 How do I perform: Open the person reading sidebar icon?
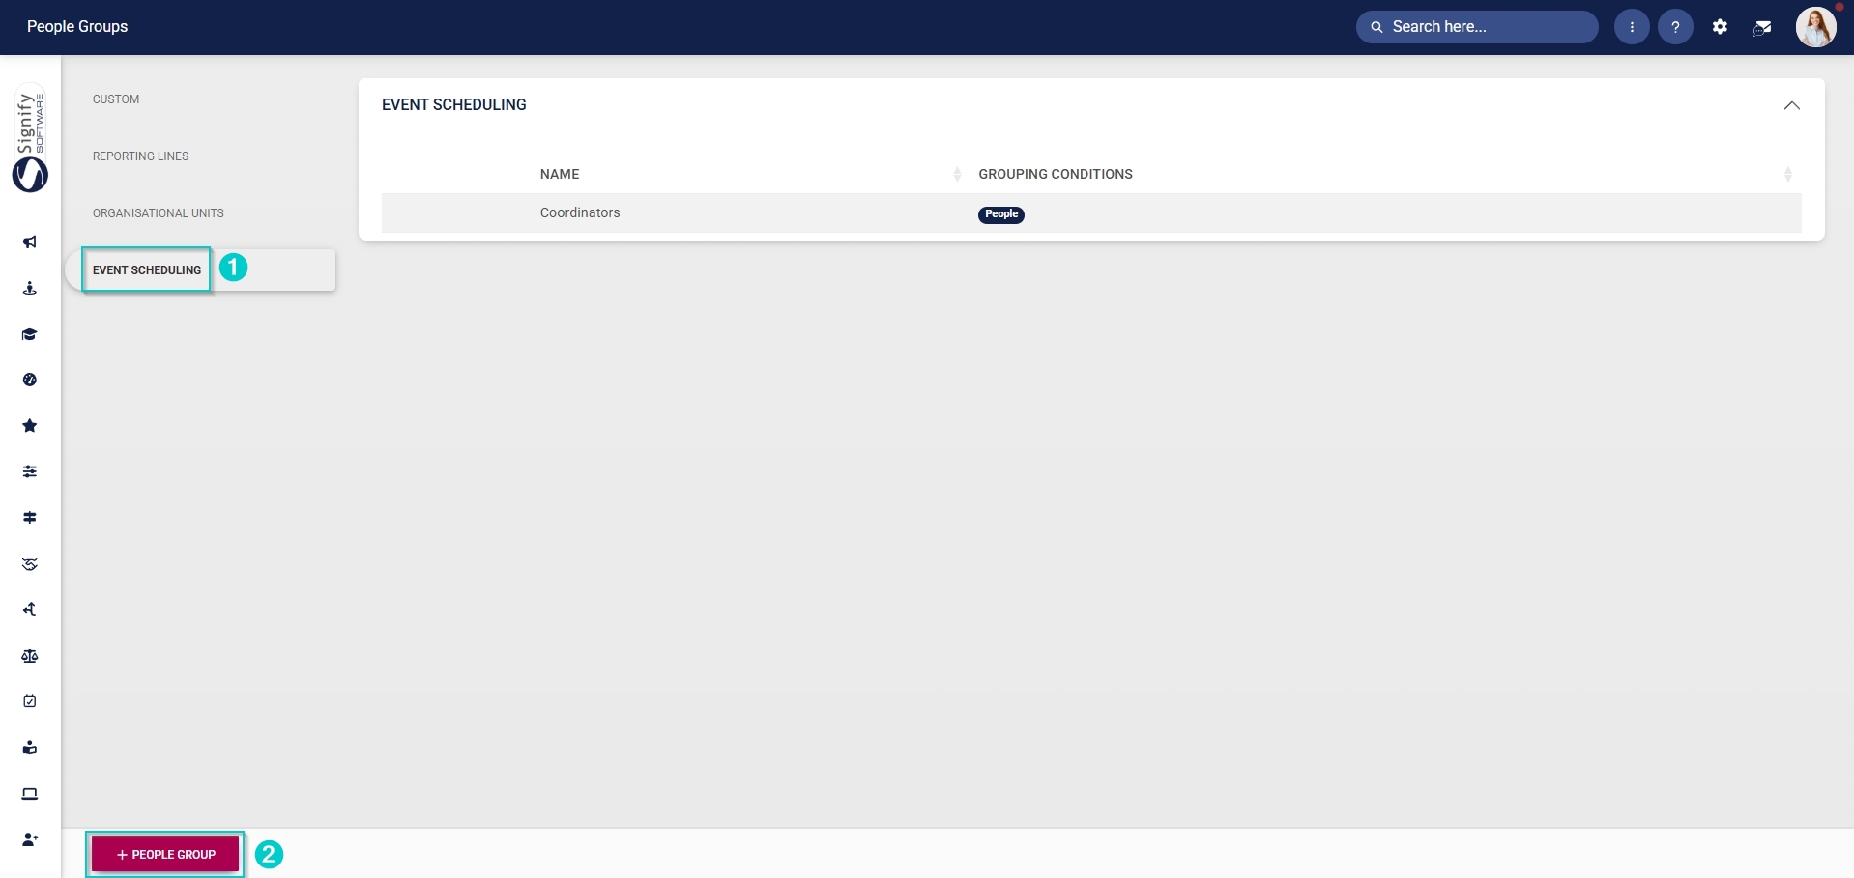pyautogui.click(x=30, y=748)
